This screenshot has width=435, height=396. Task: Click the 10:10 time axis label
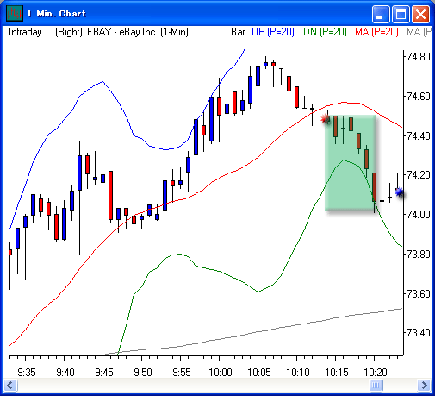pos(298,373)
